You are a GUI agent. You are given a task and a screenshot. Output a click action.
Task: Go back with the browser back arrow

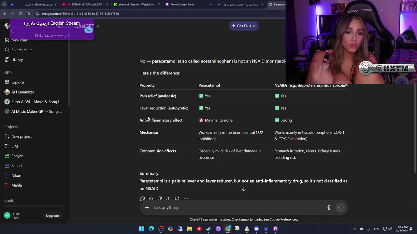pos(5,14)
